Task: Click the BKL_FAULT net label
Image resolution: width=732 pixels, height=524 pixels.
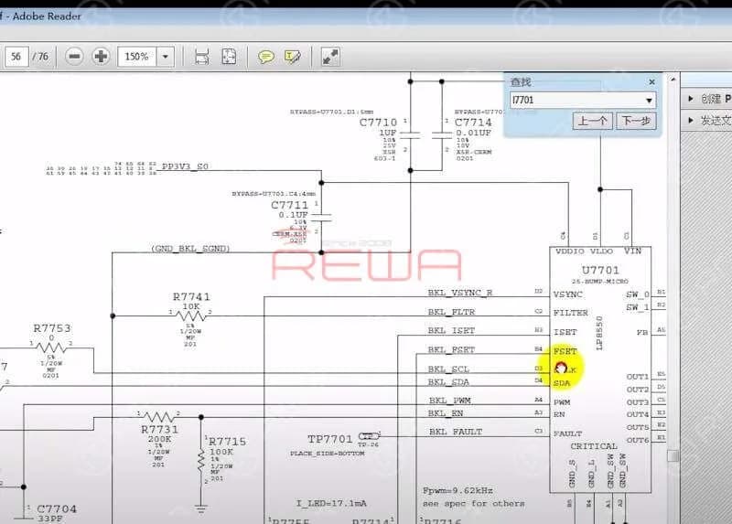Action: (x=455, y=432)
